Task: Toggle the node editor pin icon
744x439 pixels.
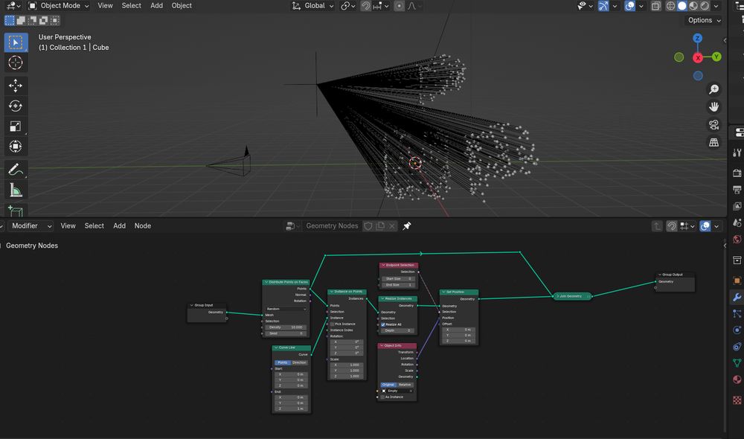Action: [407, 226]
